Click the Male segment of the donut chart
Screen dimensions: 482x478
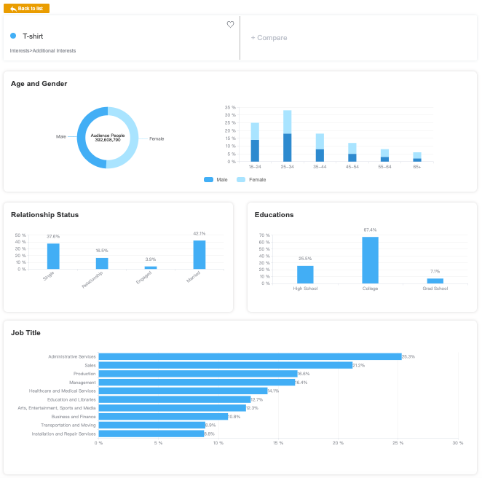[x=82, y=138]
